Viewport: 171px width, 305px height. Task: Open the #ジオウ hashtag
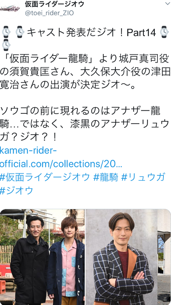[x=17, y=191]
